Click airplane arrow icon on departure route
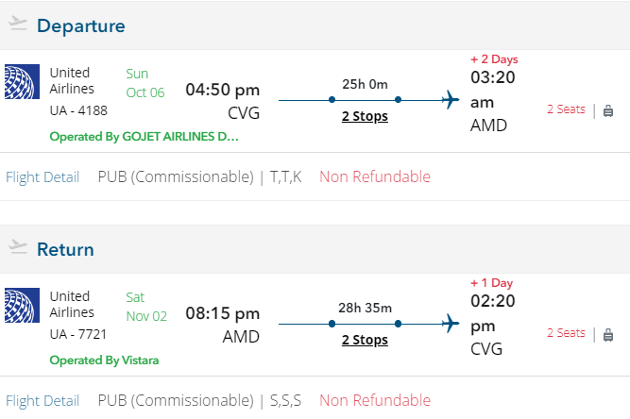This screenshot has height=419, width=630. coord(451,99)
